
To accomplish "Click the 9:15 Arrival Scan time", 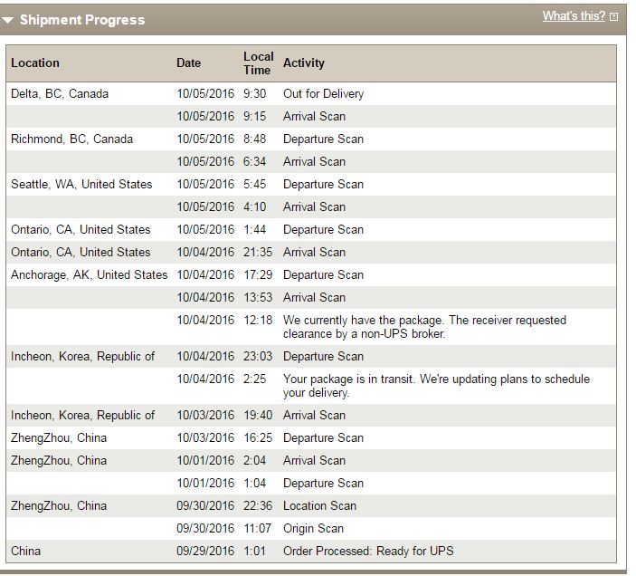I will [x=255, y=117].
